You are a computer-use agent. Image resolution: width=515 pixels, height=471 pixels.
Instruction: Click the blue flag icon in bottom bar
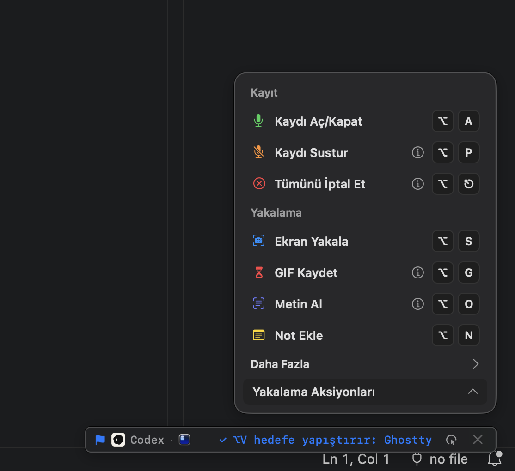[x=100, y=440]
